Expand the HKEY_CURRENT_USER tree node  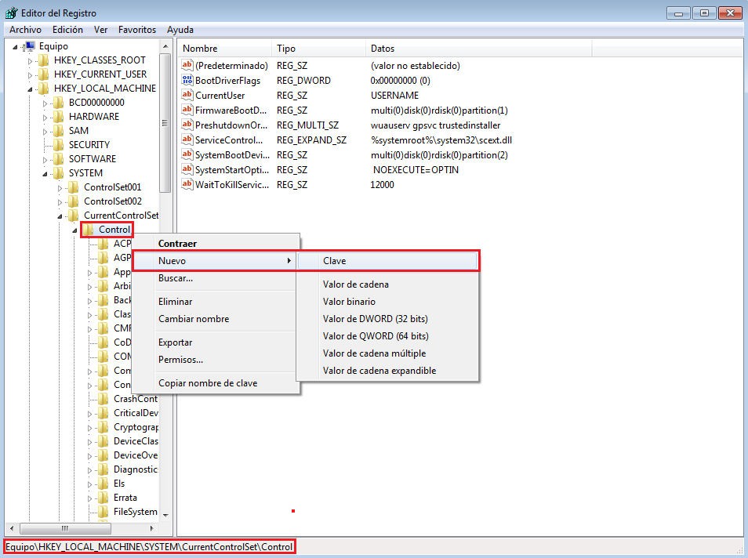[31, 75]
